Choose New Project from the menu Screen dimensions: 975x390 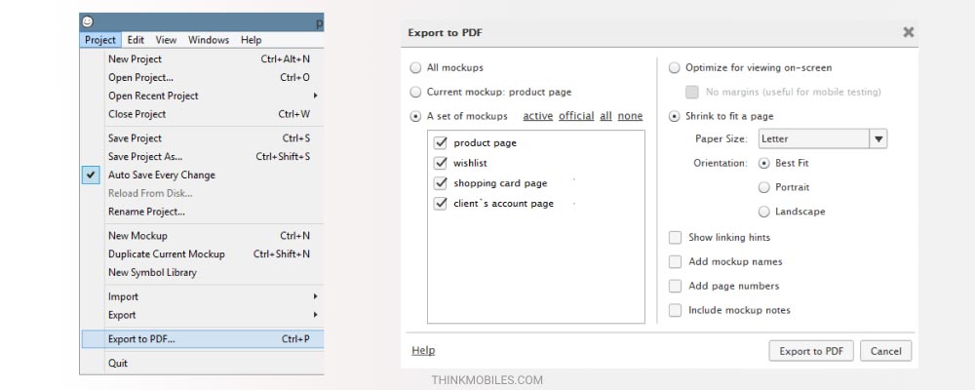click(x=203, y=59)
